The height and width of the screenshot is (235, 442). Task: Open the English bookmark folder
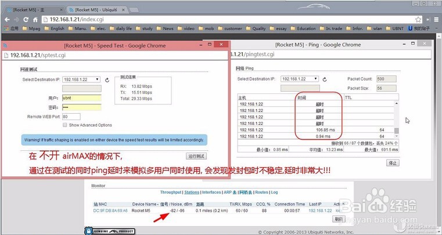(55, 28)
